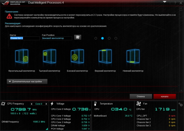Click the CPU Core 0 Voltage 0.736 readout

(x=71, y=110)
